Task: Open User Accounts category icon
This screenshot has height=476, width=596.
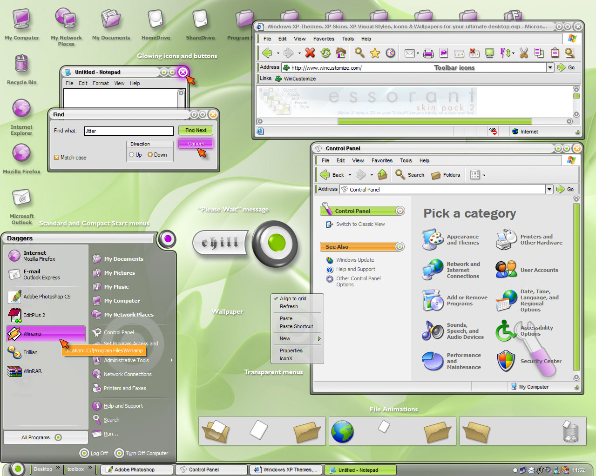Action: pyautogui.click(x=506, y=270)
